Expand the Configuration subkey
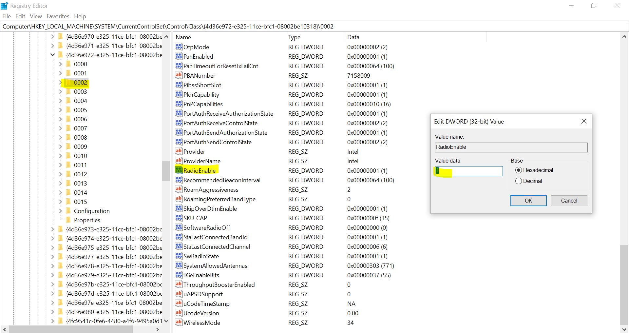 (60, 211)
